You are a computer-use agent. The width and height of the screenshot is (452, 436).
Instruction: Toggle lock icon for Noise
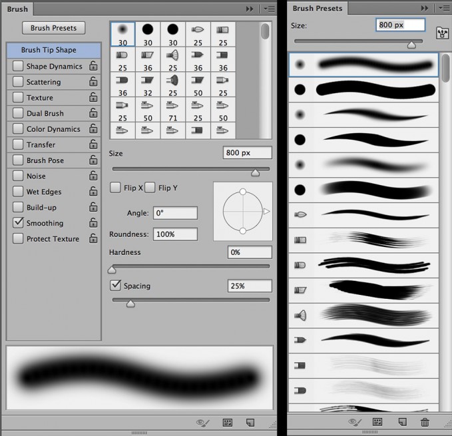93,176
